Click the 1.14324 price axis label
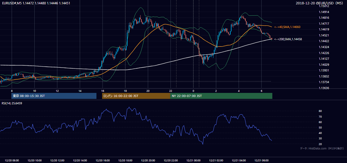Viewport: 347px width, 163px height. (x=324, y=47)
